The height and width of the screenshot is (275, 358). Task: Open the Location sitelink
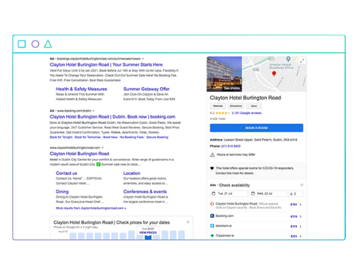point(132,174)
